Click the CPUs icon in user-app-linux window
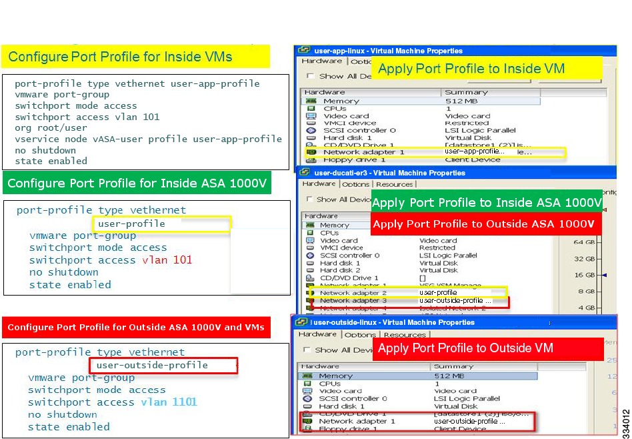Viewport: 632px width, 439px height. 311,109
